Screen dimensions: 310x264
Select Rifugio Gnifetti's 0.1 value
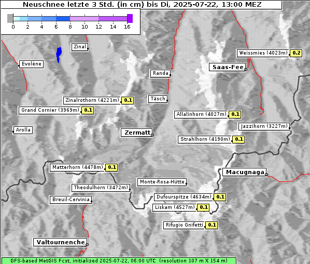(212, 225)
